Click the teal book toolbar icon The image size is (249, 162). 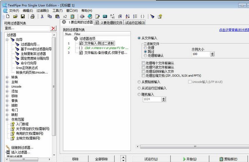coord(90,16)
